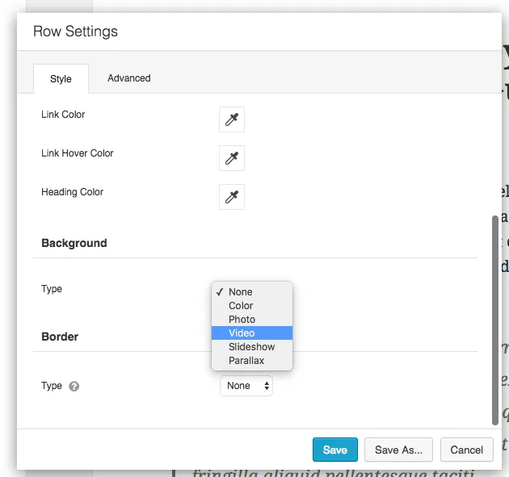Choose Photo as background type
The width and height of the screenshot is (509, 477).
coord(242,320)
